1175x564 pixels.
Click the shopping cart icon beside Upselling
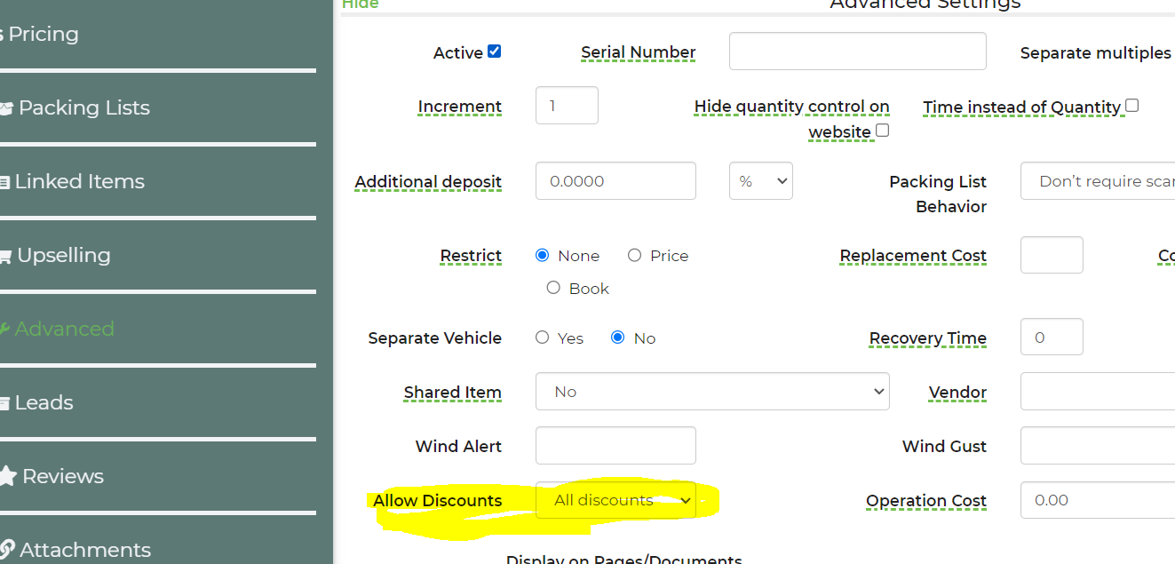pyautogui.click(x=5, y=257)
